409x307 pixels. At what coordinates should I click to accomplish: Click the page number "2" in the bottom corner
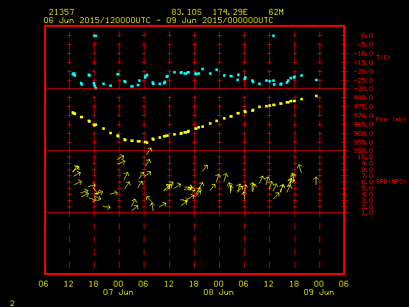pyautogui.click(x=12, y=303)
